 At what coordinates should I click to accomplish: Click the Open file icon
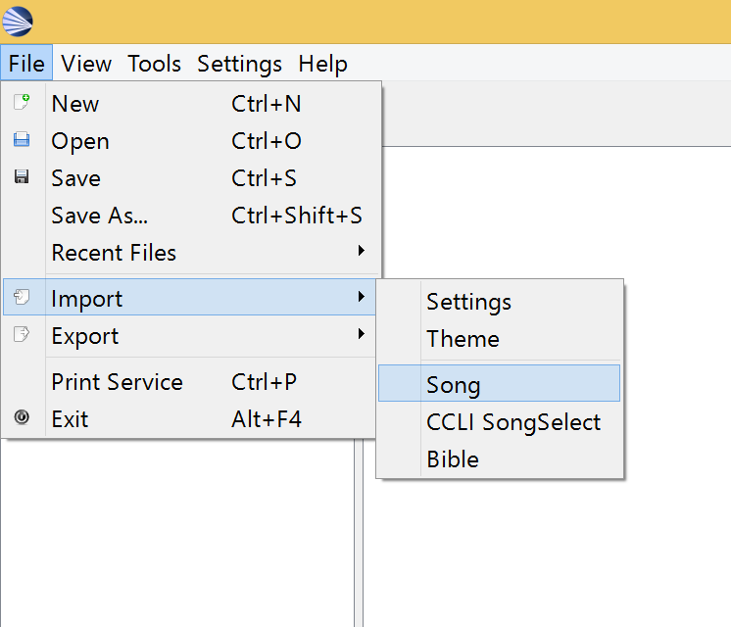click(22, 139)
